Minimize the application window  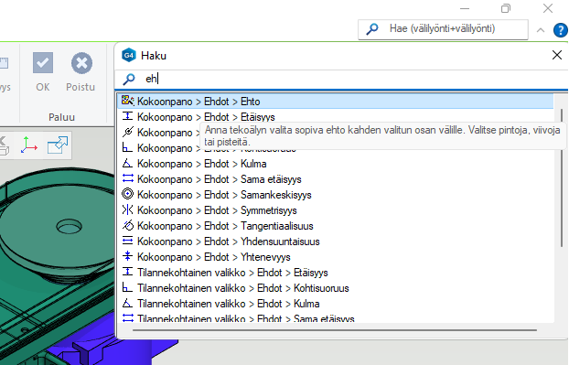click(465, 8)
